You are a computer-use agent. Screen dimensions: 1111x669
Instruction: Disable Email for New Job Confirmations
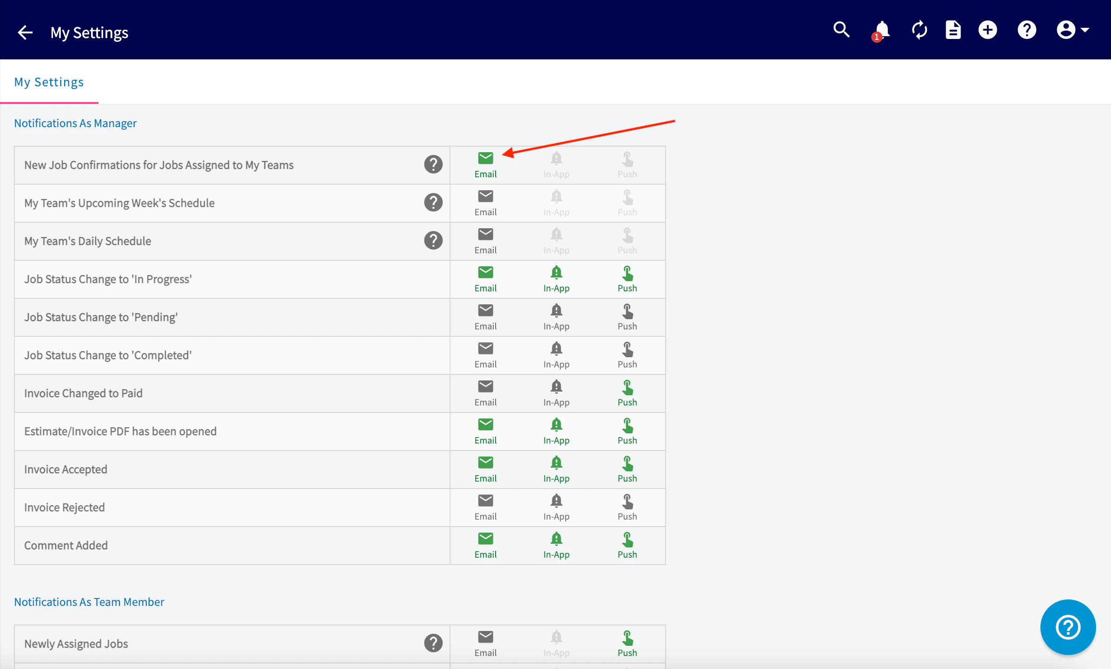pyautogui.click(x=485, y=165)
